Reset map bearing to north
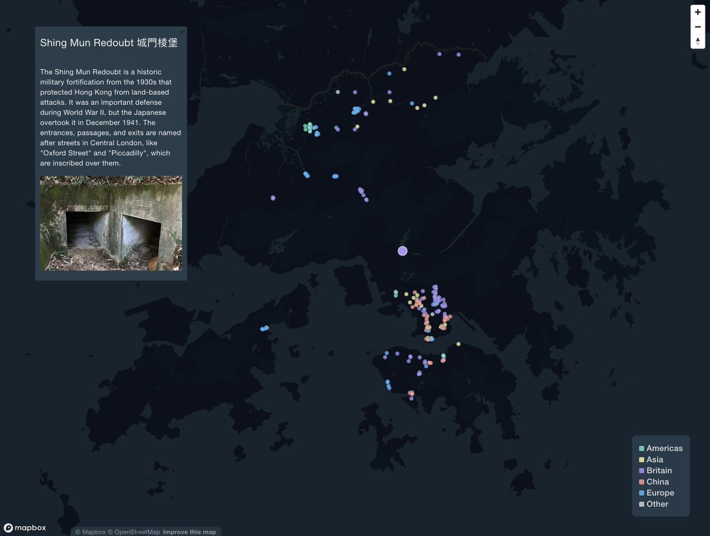710x536 pixels. tap(698, 41)
